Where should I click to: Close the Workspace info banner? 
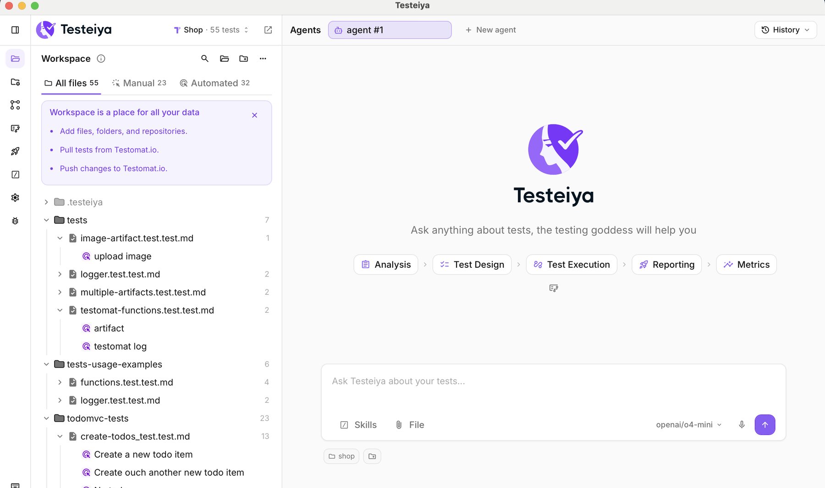254,115
